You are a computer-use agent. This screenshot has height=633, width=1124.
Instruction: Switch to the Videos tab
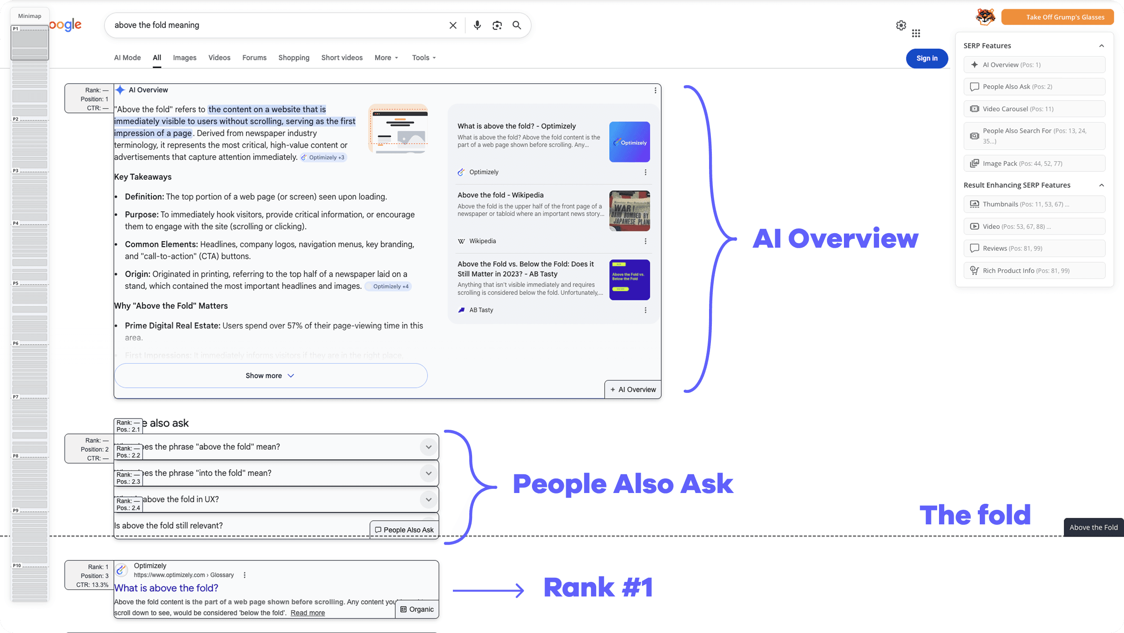pos(219,58)
